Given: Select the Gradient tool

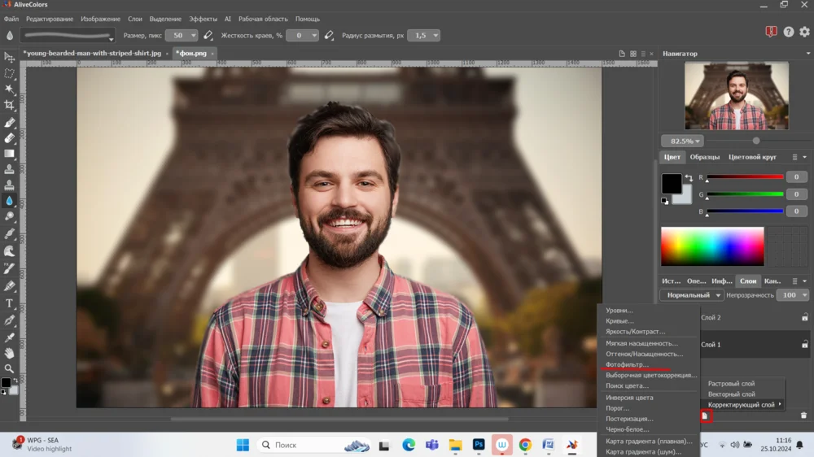Looking at the screenshot, I should click(x=9, y=154).
